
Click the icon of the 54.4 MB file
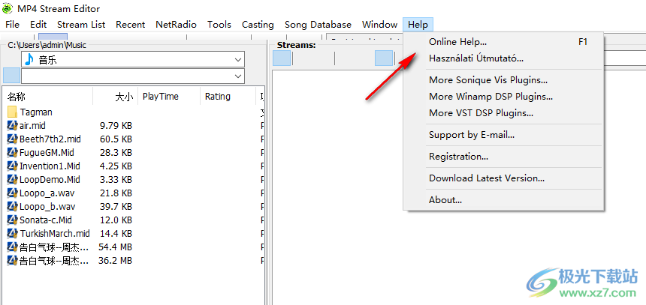[x=12, y=247]
